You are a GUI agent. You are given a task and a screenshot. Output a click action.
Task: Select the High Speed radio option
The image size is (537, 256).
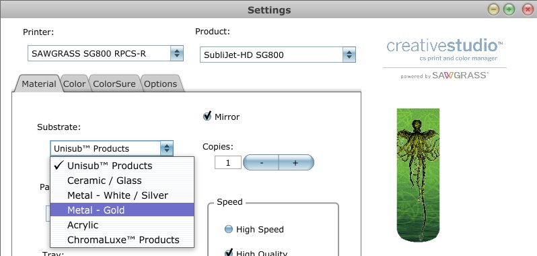(228, 229)
